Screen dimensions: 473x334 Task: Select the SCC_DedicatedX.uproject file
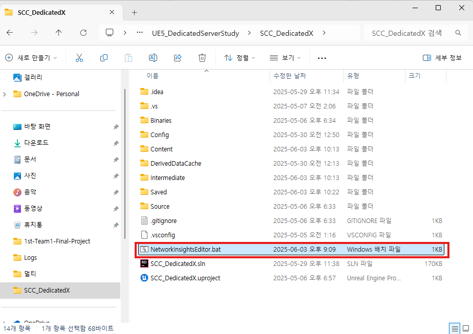(291, 278)
